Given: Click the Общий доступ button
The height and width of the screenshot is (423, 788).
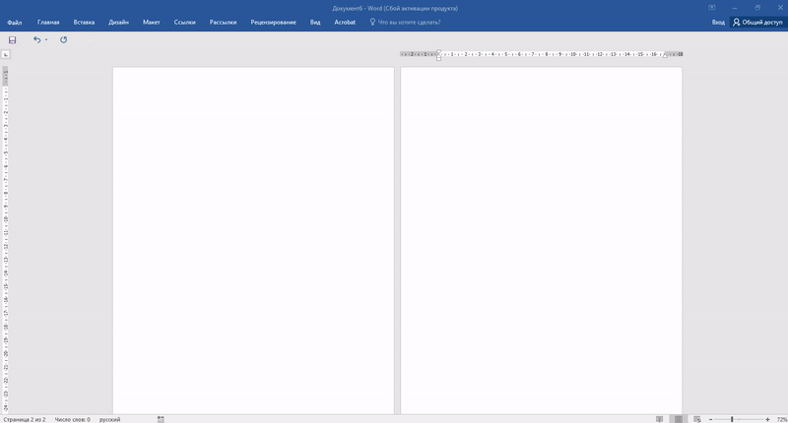Looking at the screenshot, I should (x=757, y=22).
